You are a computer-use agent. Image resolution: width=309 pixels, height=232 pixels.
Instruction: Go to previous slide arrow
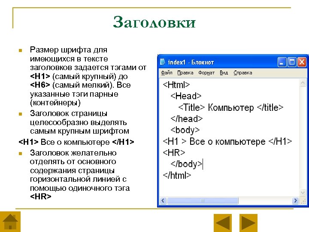[x=223, y=223]
